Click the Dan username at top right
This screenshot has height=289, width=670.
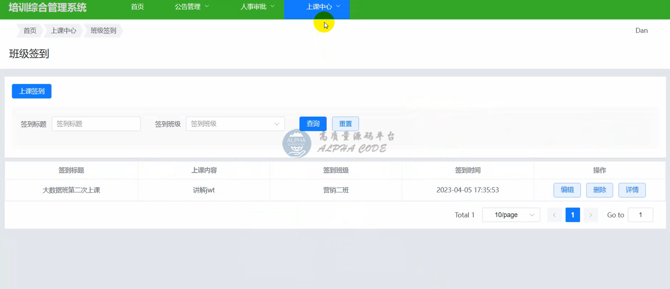[x=641, y=31]
